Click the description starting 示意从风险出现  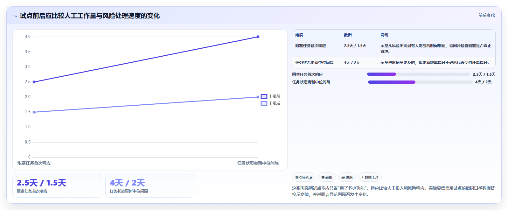pos(436,49)
